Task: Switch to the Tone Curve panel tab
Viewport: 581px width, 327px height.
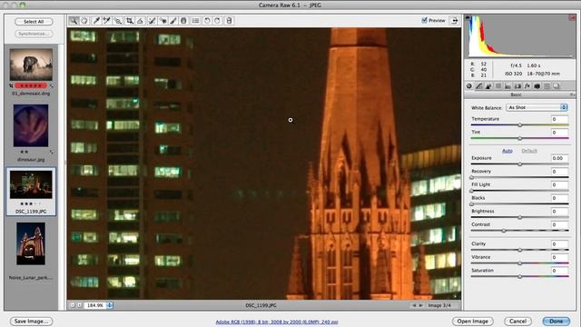Action: (479, 86)
